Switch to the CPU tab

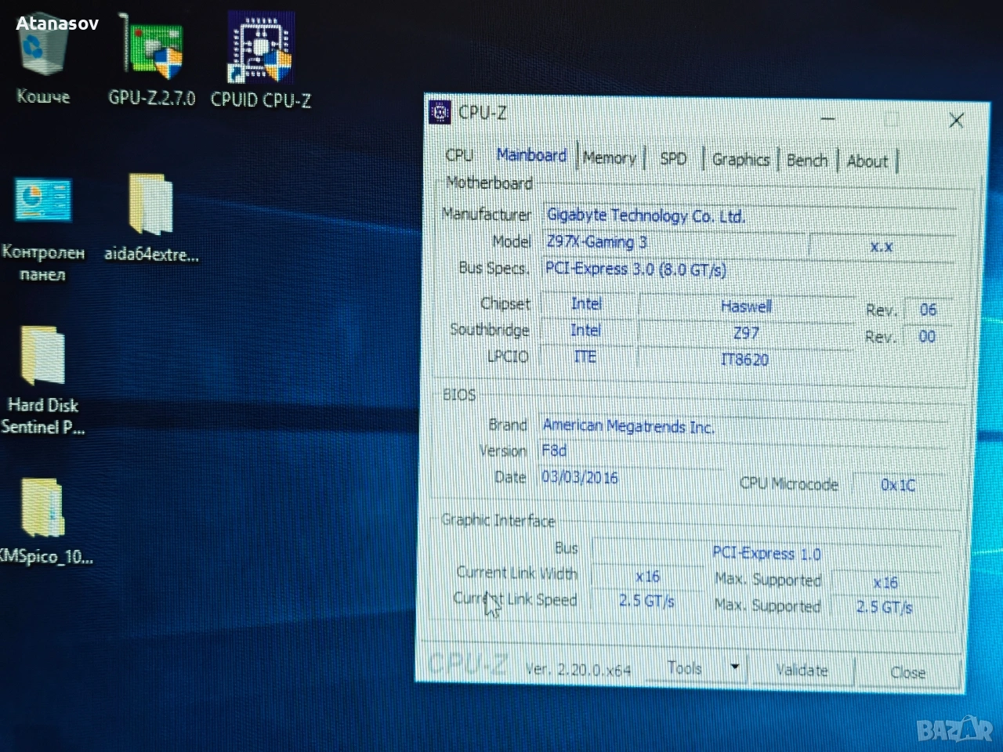[x=458, y=155]
